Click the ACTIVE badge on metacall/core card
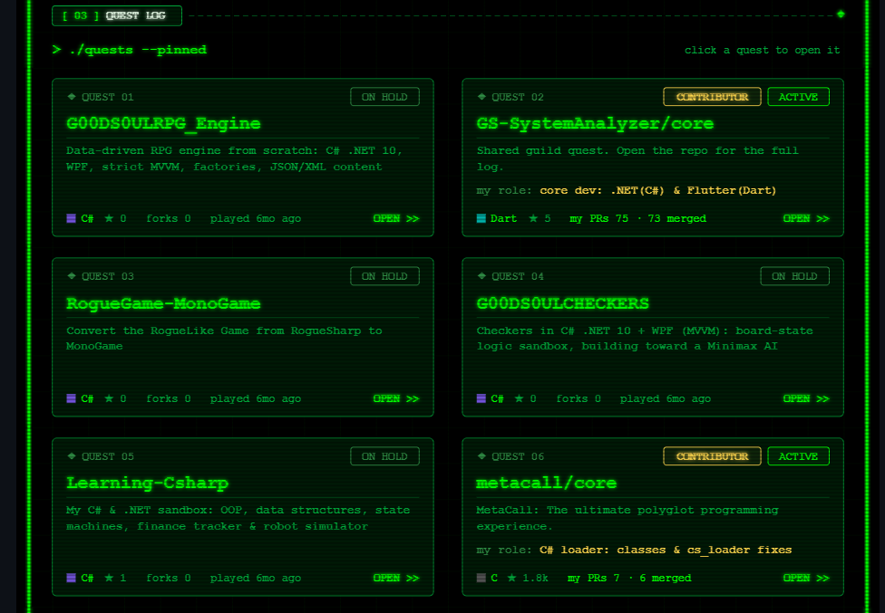The image size is (885, 613). pyautogui.click(x=799, y=456)
